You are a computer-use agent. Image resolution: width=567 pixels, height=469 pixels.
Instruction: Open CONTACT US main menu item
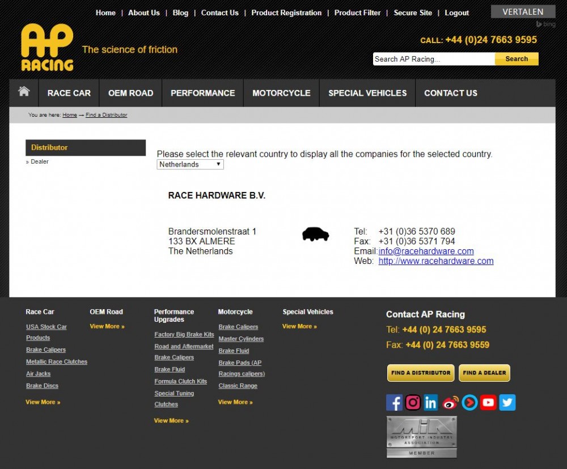(x=451, y=93)
